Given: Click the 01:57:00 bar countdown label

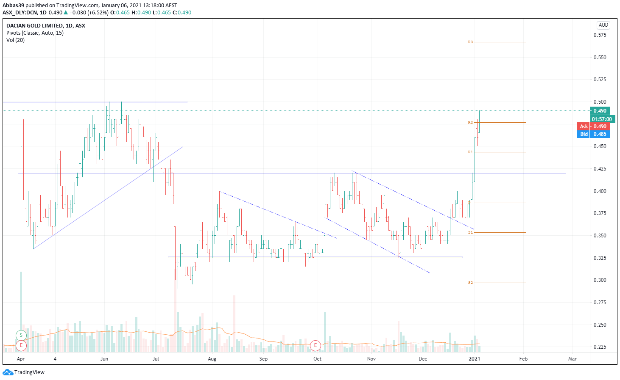Looking at the screenshot, I should coord(602,119).
